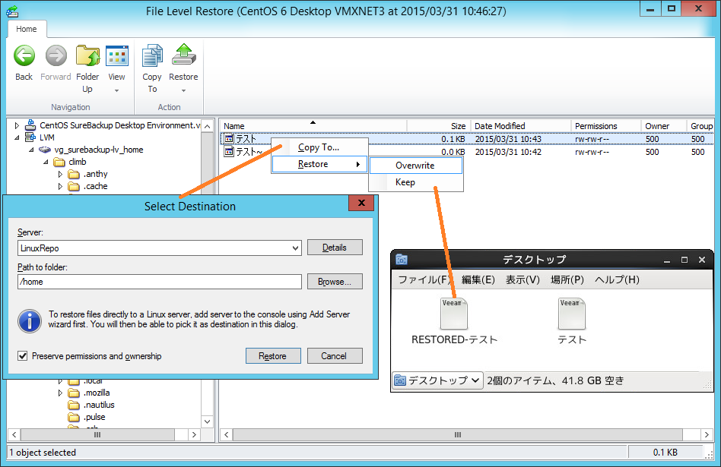Choose Copy To... in context menu
The width and height of the screenshot is (721, 467).
[x=319, y=147]
